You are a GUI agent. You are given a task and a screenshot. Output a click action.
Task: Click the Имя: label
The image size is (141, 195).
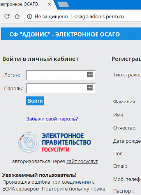pyautogui.click(x=119, y=115)
